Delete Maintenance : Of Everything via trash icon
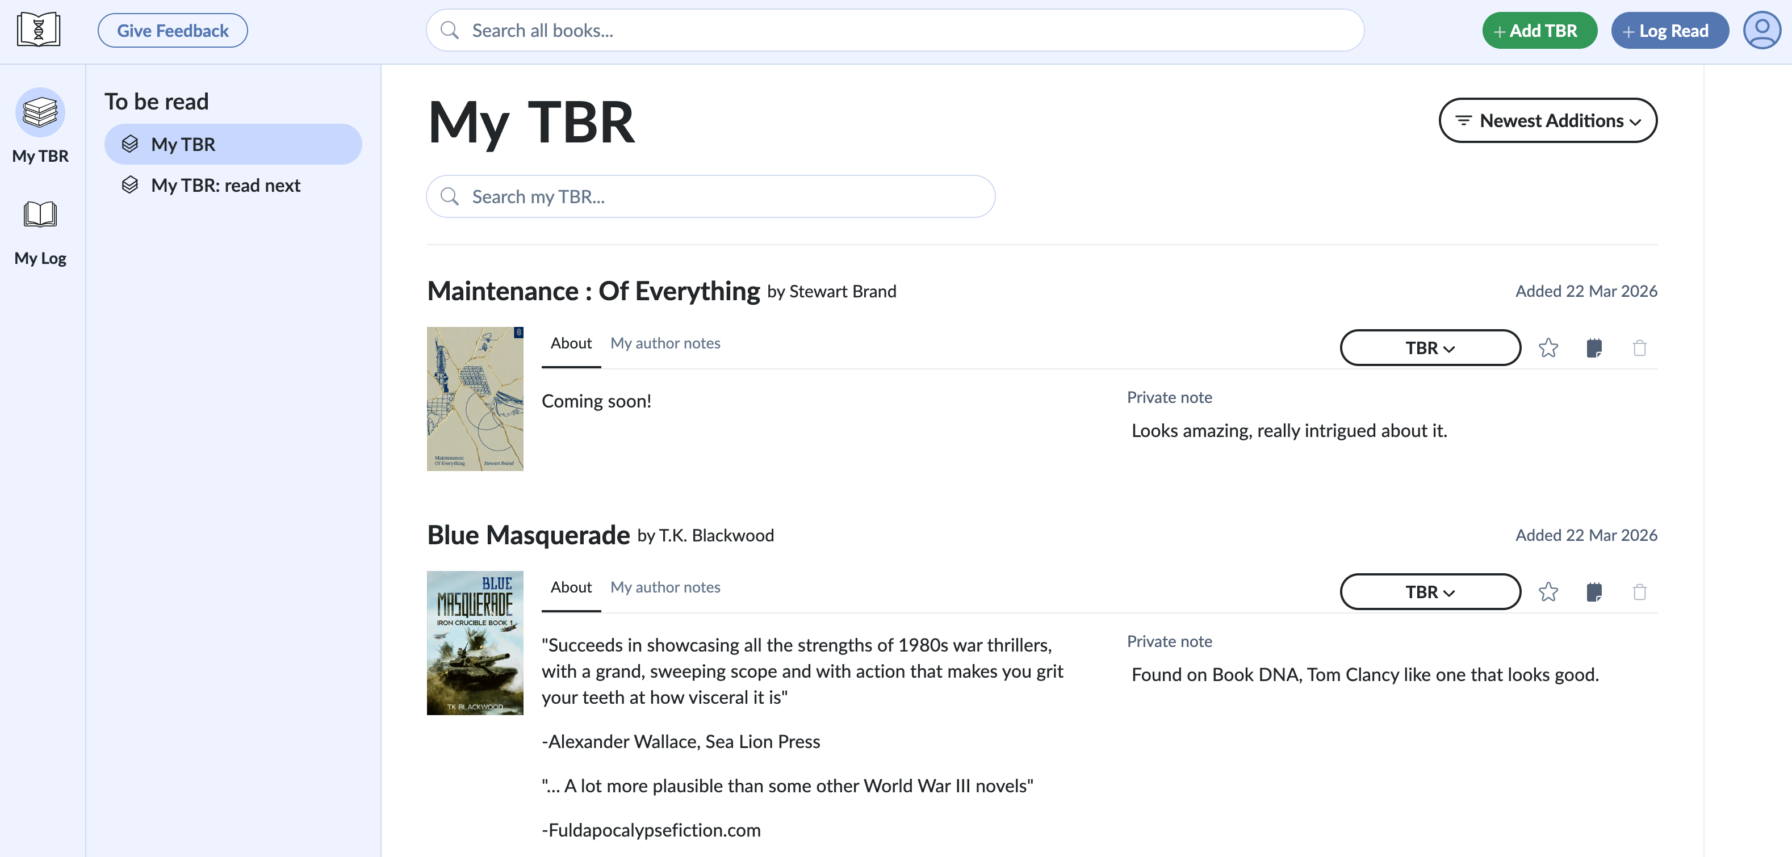The height and width of the screenshot is (857, 1792). (1640, 348)
